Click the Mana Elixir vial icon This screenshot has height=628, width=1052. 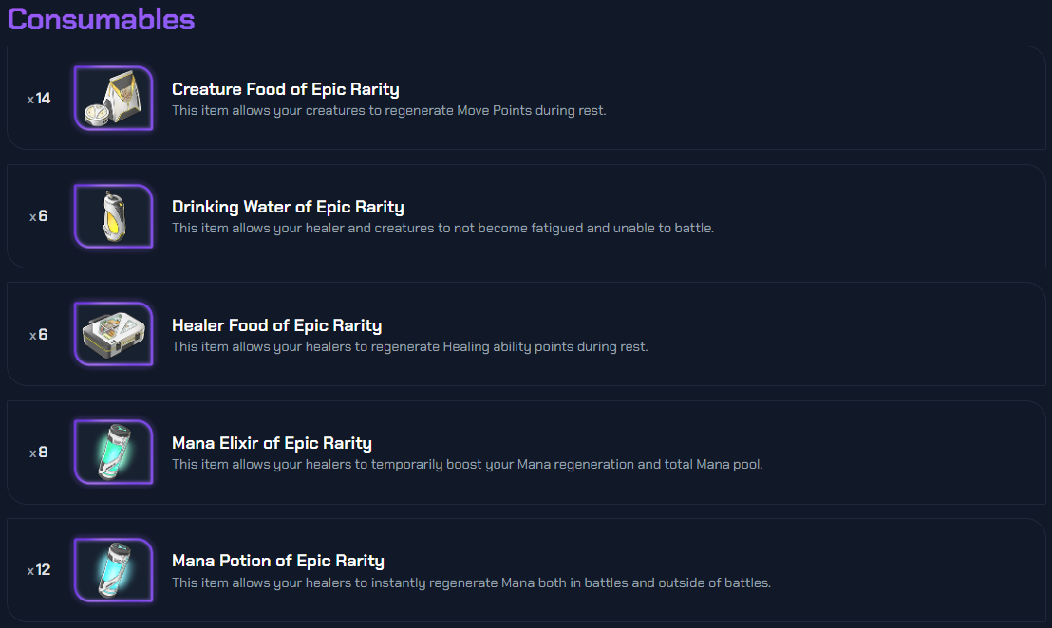[113, 452]
